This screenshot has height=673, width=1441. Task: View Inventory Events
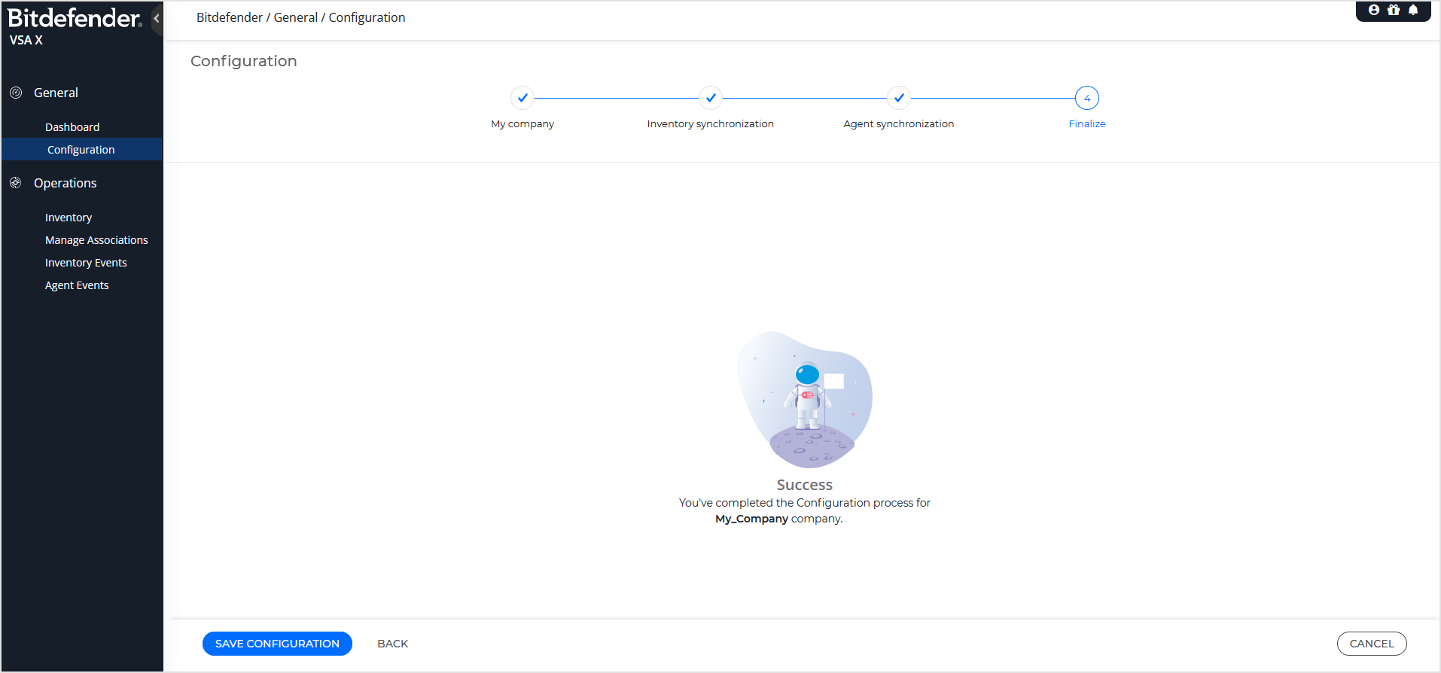tap(86, 263)
